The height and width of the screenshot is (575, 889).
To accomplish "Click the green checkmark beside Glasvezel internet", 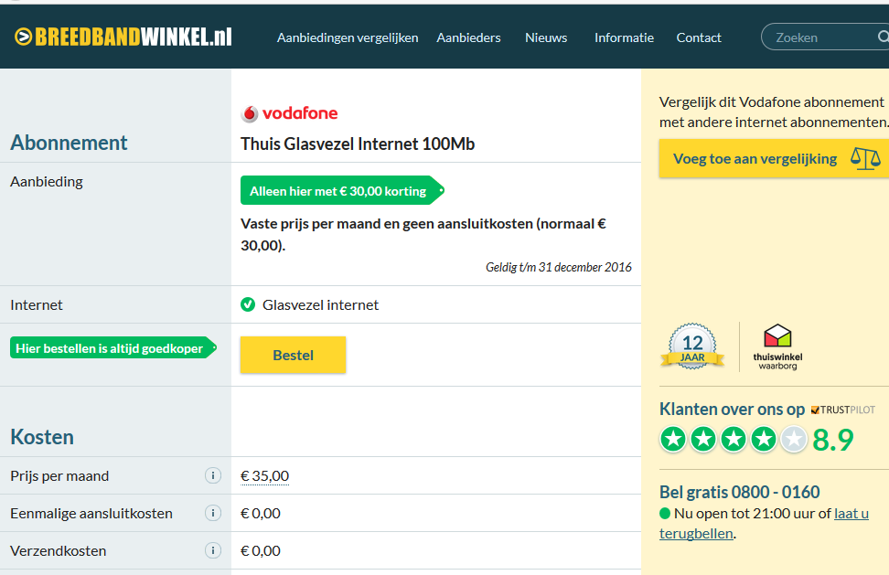I will [248, 304].
